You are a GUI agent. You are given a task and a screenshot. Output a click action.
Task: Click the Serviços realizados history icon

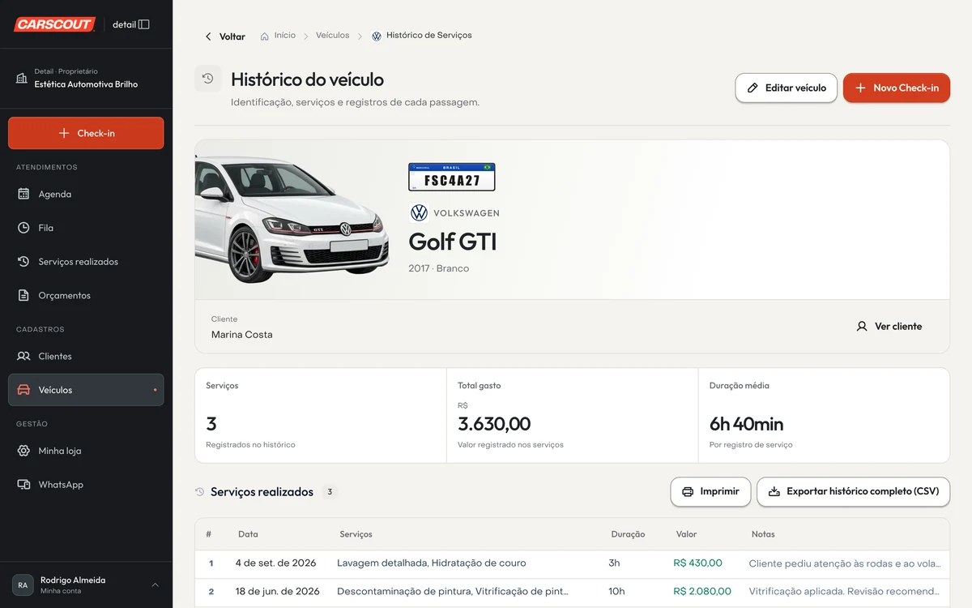tap(23, 262)
